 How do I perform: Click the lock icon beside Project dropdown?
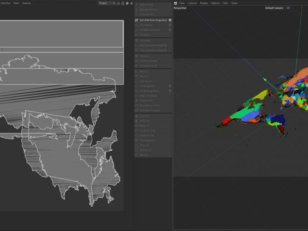tap(123, 3)
